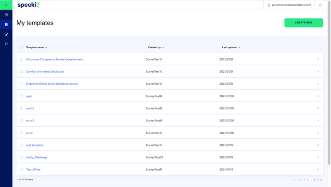Screen dimensions: 331x187
Task: Click the power/logout icon in header
Action: pos(320,5)
